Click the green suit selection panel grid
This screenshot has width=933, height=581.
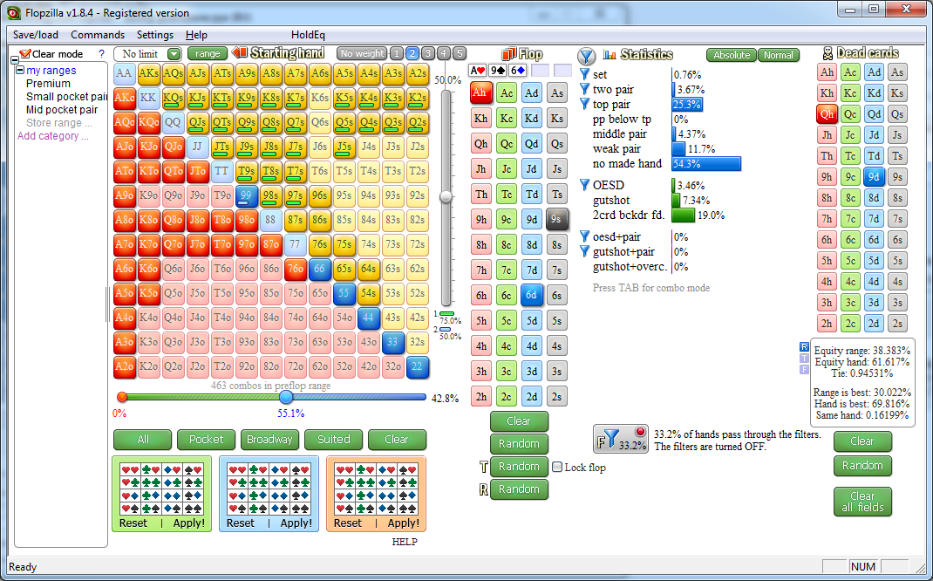click(x=162, y=489)
